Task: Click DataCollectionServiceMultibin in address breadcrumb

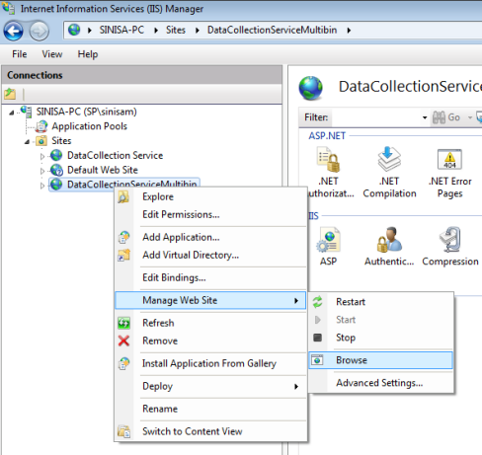Action: pyautogui.click(x=272, y=30)
